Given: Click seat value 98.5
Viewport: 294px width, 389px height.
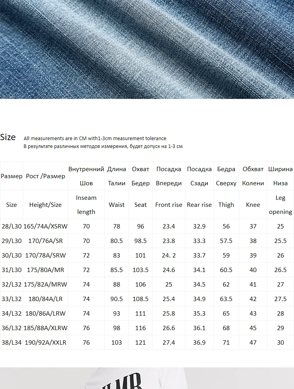Looking at the screenshot, I should [x=140, y=241].
